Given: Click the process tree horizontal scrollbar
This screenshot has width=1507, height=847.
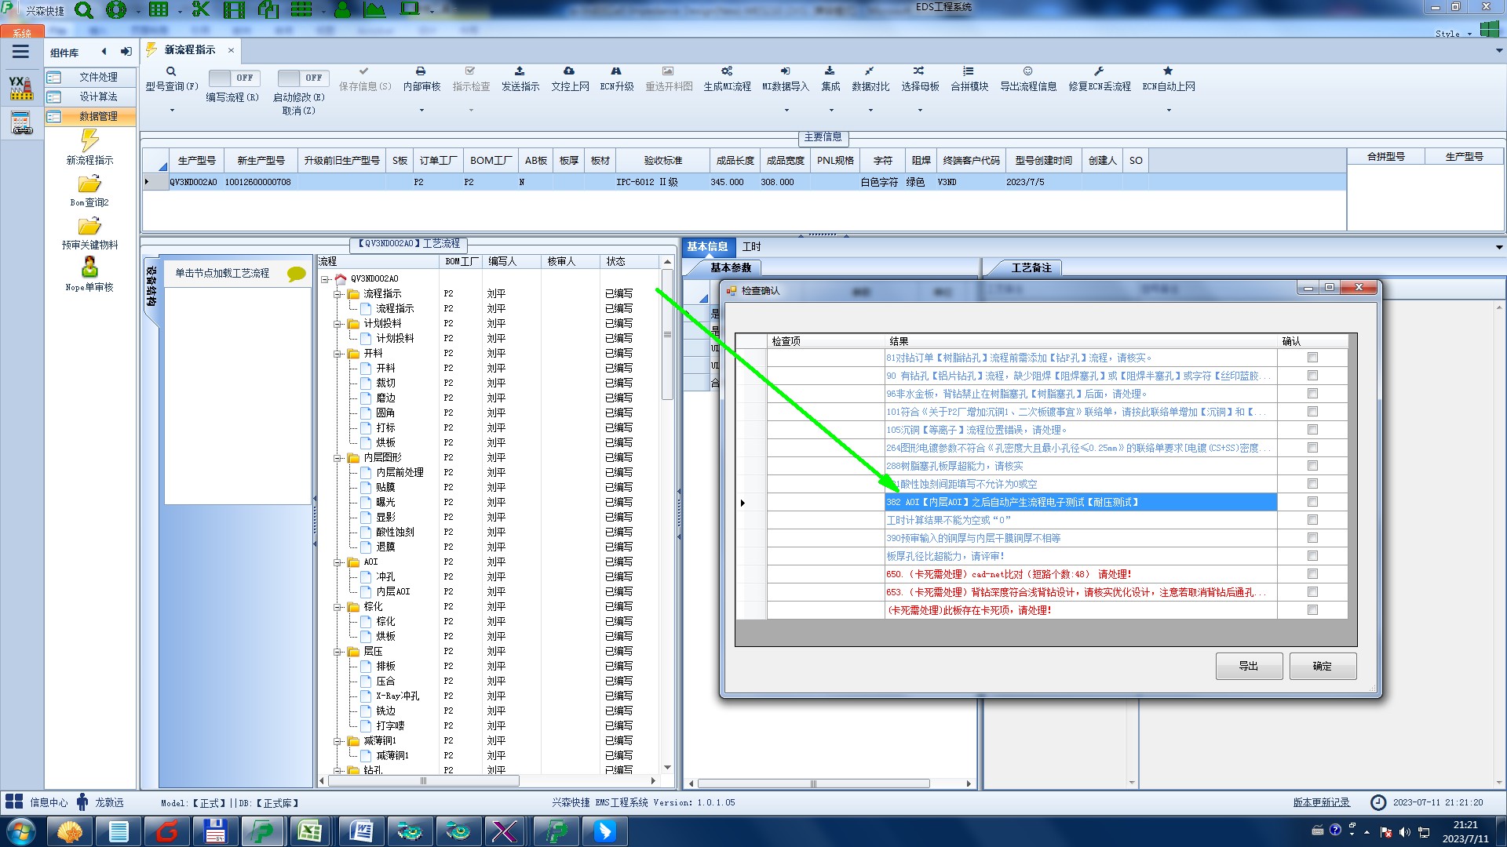Looking at the screenshot, I should [x=424, y=781].
